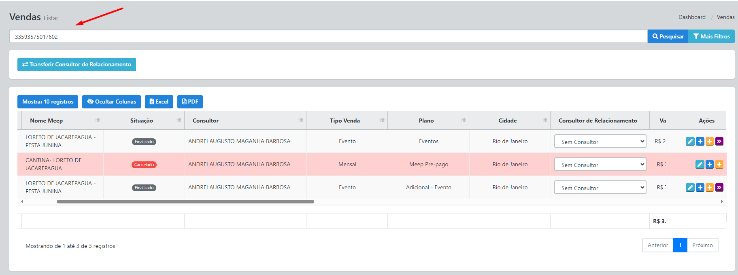Click the orange plus icon in the first row
This screenshot has height=275, width=738.
point(709,142)
